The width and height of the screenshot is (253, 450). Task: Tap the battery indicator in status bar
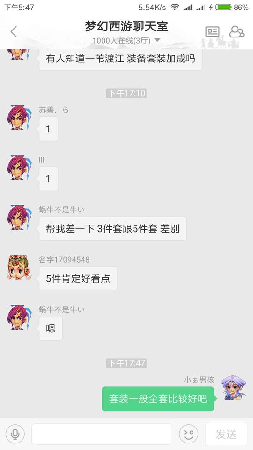223,7
